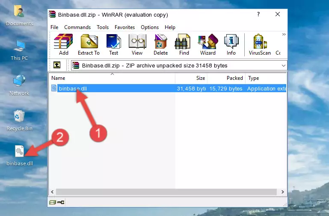Open the Options menu
Screen dimensions: 329x216
click(x=150, y=27)
